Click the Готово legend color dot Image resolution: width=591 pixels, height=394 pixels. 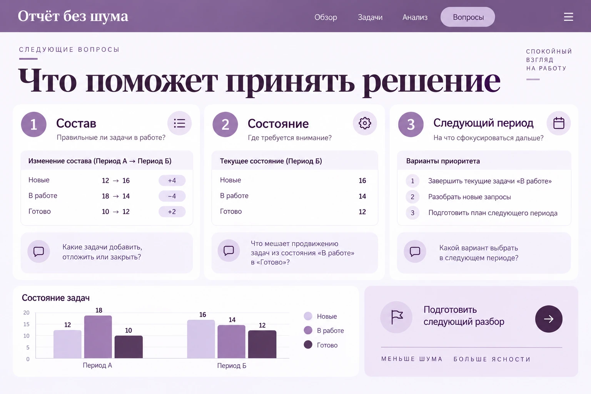click(308, 344)
